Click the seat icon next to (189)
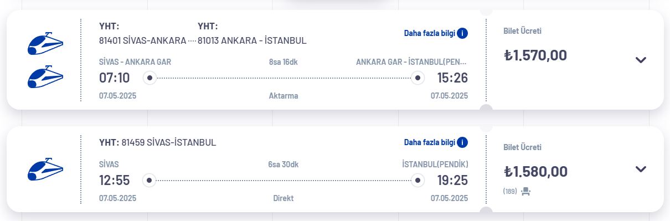670x221 pixels. click(x=526, y=192)
